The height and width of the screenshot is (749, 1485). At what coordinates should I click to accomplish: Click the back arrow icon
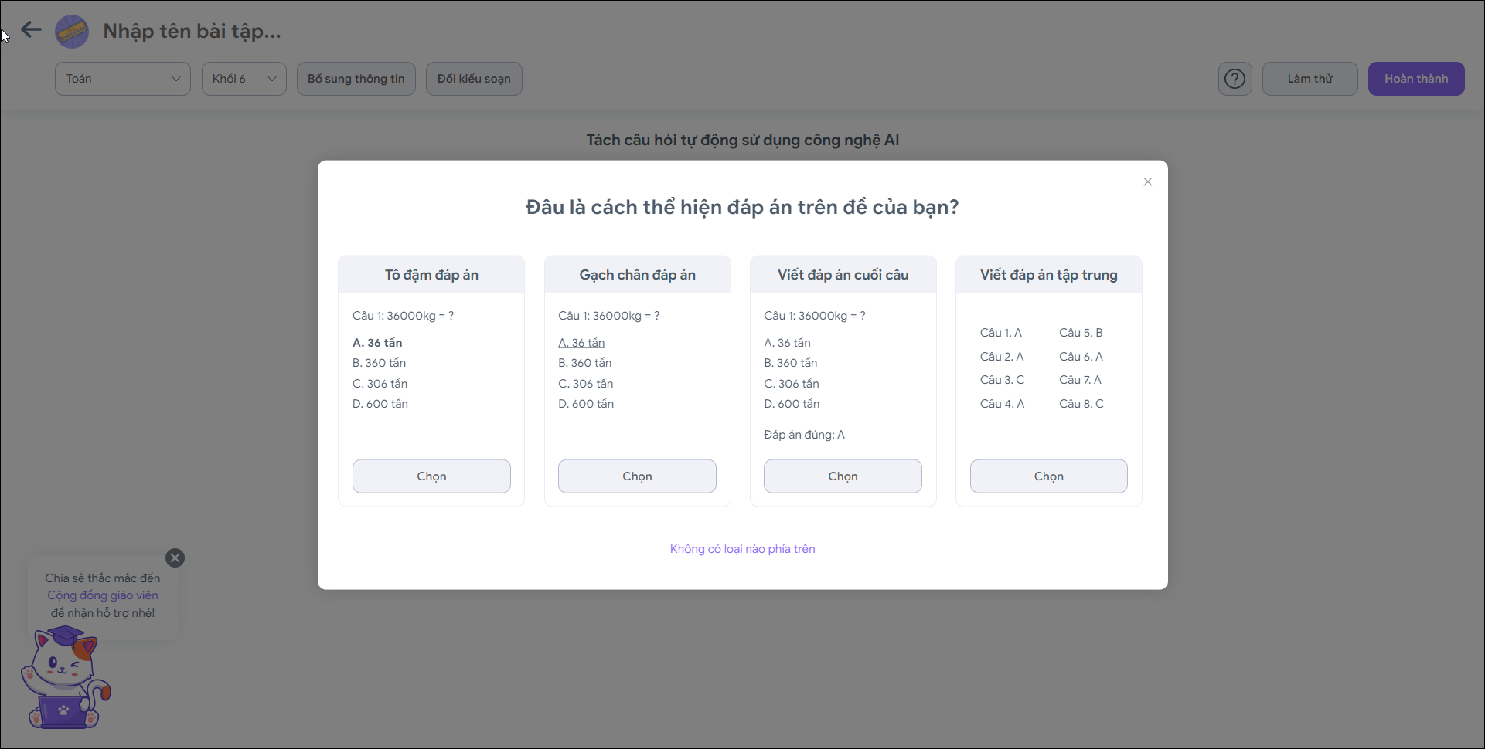click(31, 30)
